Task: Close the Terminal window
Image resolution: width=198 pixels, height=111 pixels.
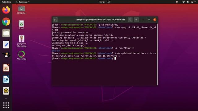Action: coord(155,20)
